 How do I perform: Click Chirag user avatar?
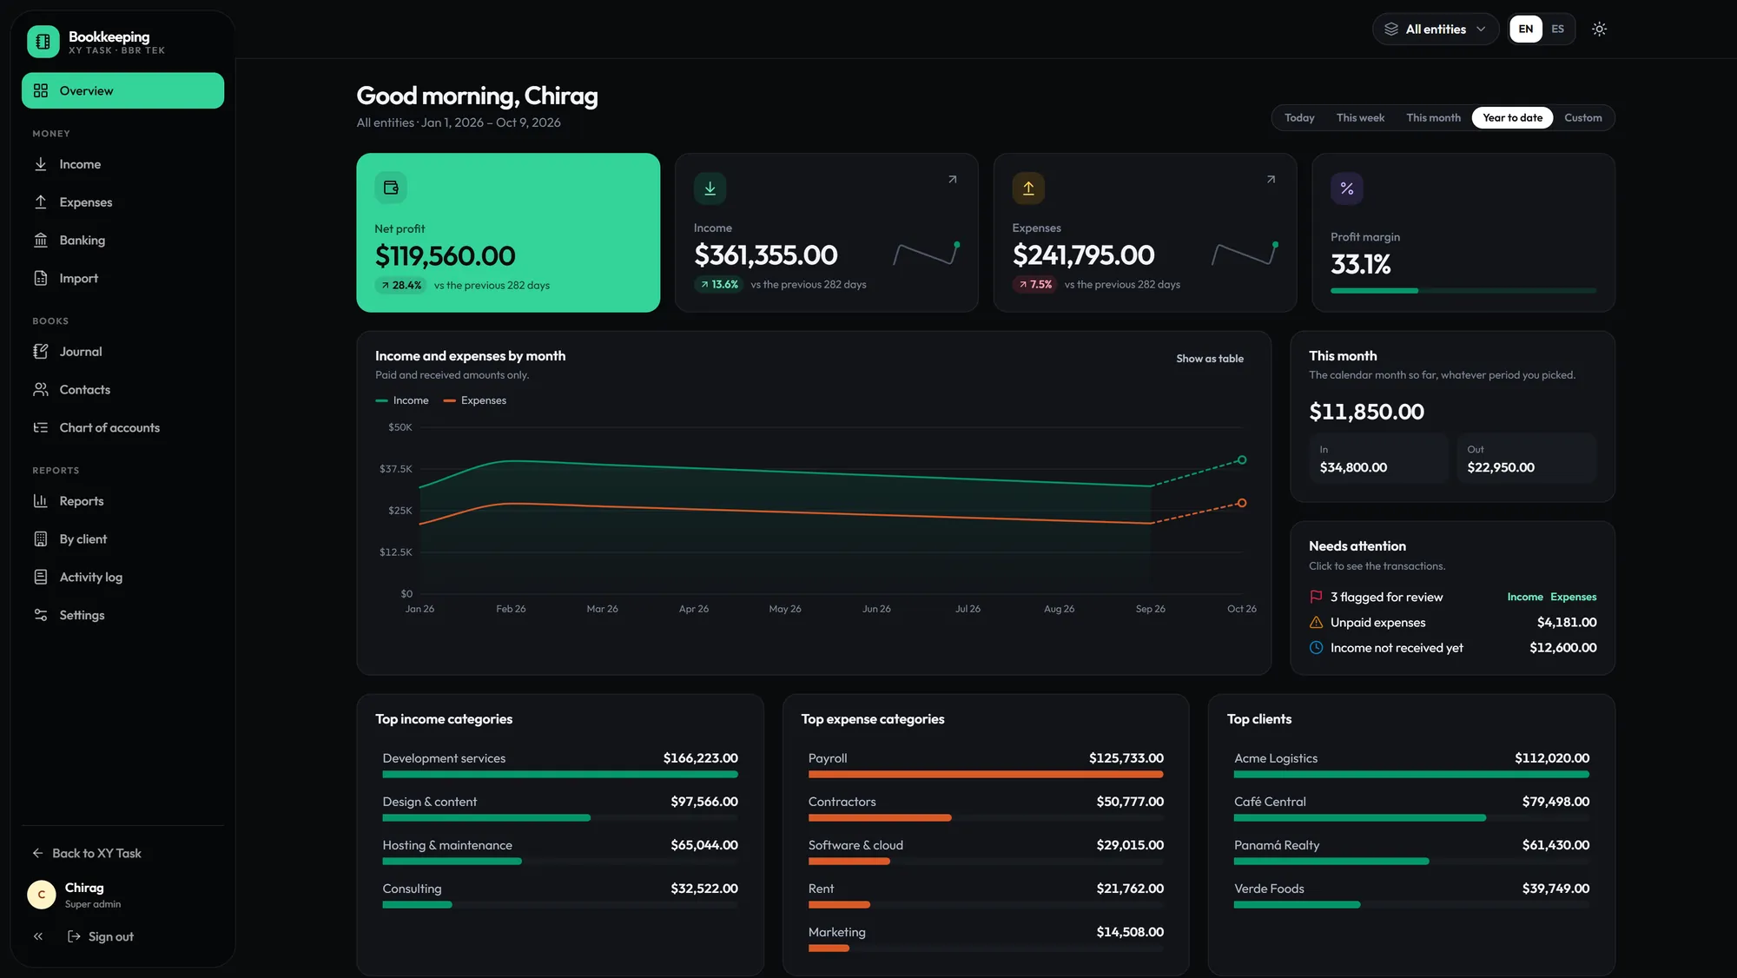[42, 895]
